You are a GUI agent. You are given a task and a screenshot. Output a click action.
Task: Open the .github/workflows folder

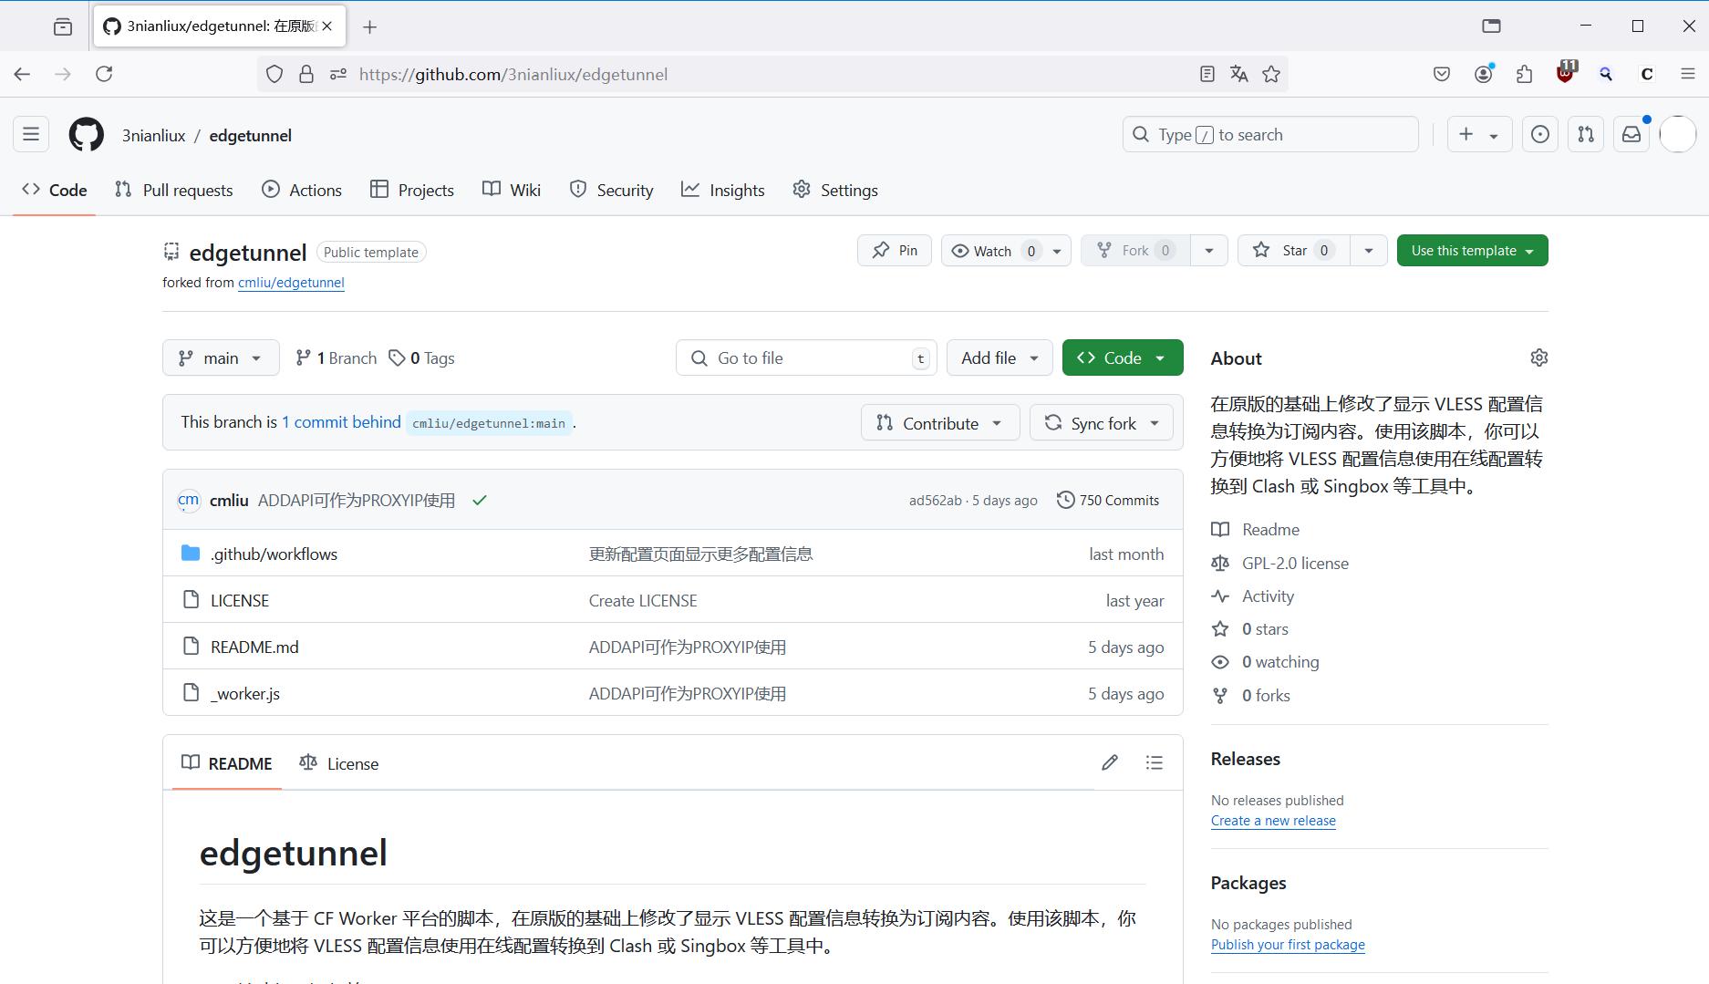(x=274, y=554)
